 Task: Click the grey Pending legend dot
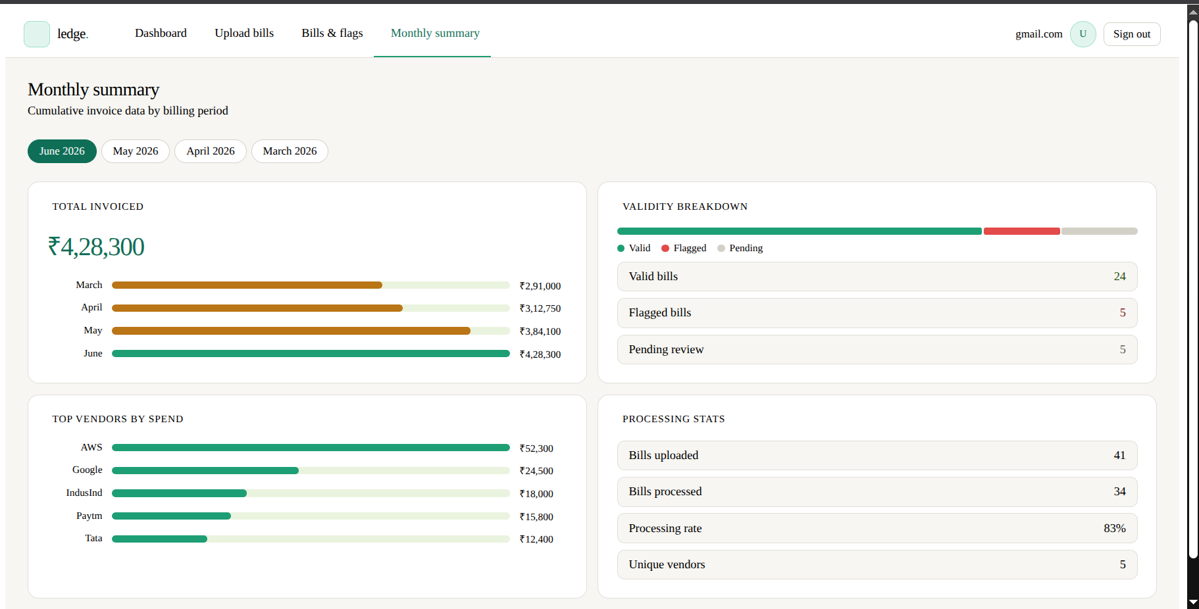click(x=721, y=248)
